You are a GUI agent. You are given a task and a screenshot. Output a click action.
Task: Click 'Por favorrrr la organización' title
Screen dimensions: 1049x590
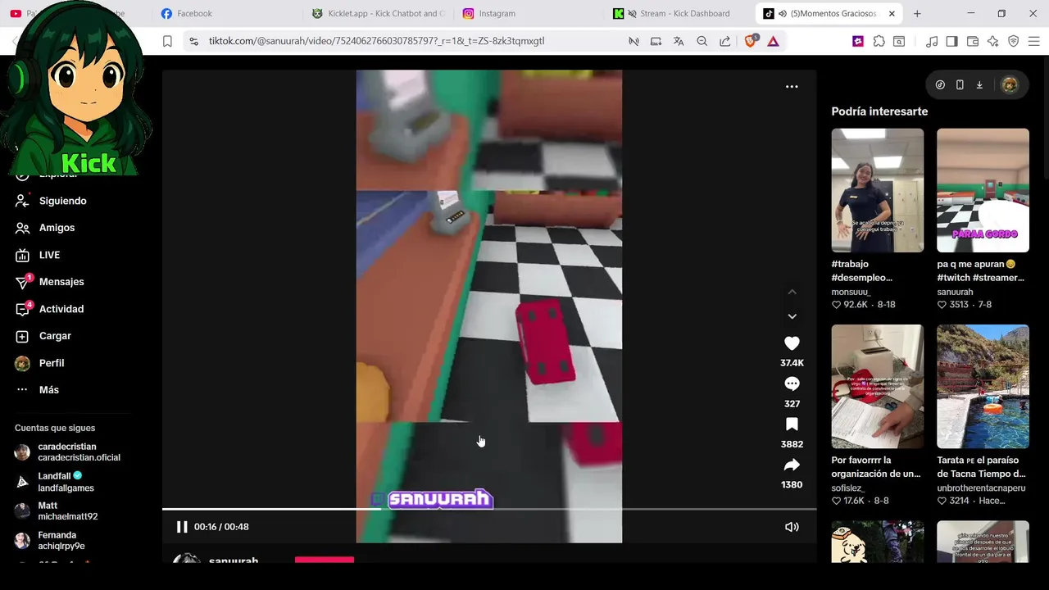point(876,467)
